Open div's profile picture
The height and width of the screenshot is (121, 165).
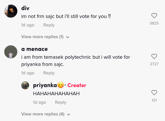click(11, 11)
